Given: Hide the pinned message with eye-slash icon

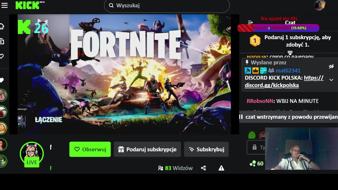Looking at the screenshot, I should pos(331,66).
